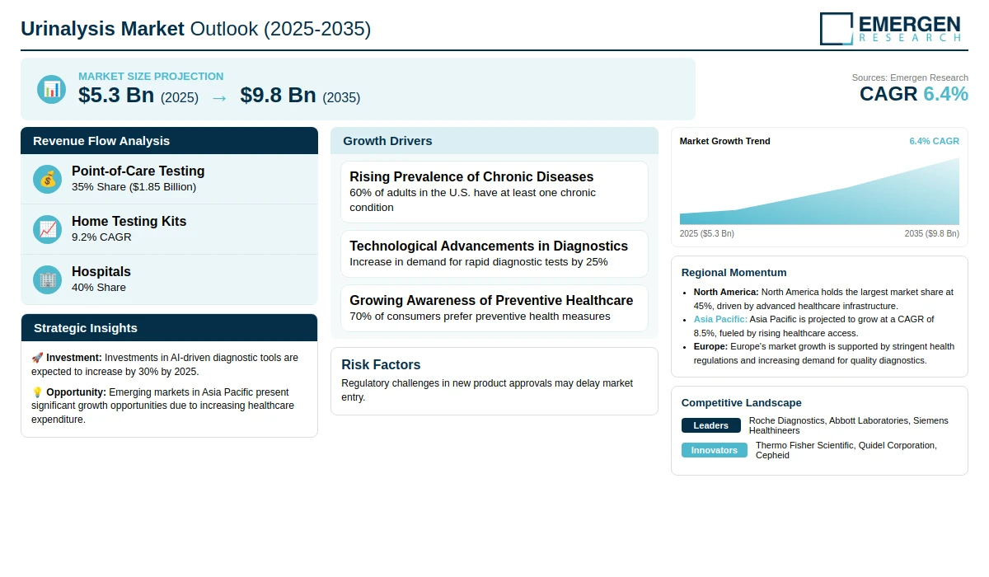989x577 pixels.
Task: Click the Market Growth Trend area chart
Action: pos(819,191)
